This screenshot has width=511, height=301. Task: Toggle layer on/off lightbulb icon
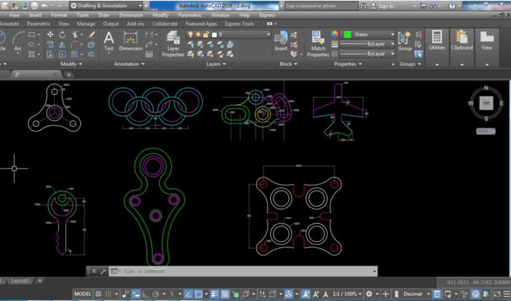point(191,34)
